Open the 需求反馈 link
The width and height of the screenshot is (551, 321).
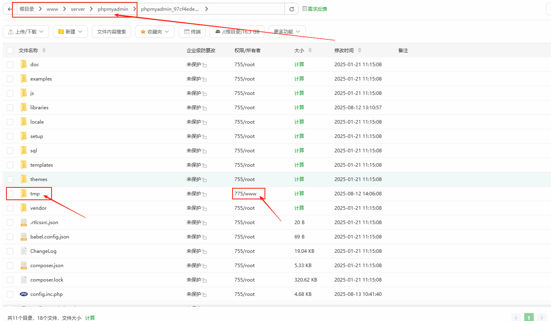click(x=315, y=9)
